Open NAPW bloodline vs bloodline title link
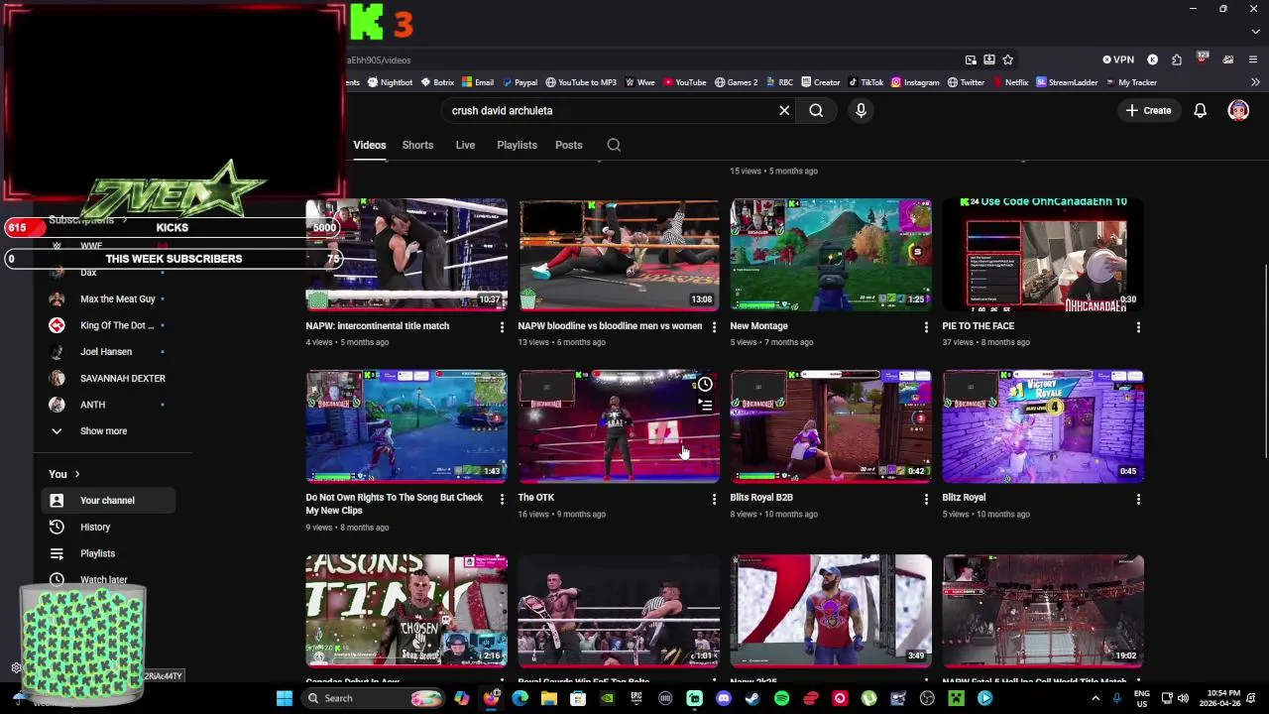The image size is (1269, 714). coord(610,325)
